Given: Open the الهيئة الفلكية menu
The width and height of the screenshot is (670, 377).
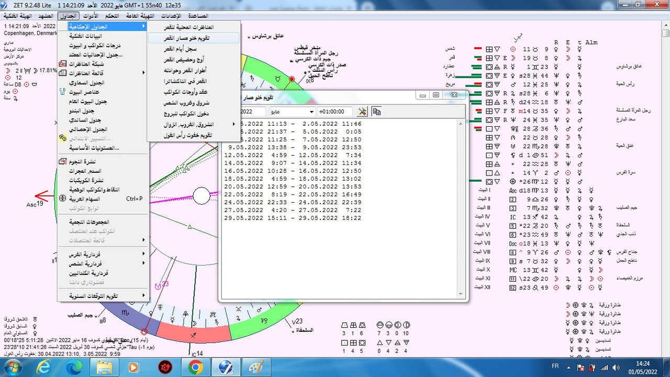Looking at the screenshot, I should pyautogui.click(x=18, y=16).
